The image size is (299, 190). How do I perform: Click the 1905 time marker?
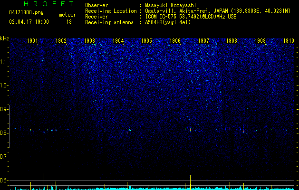coord(146,41)
